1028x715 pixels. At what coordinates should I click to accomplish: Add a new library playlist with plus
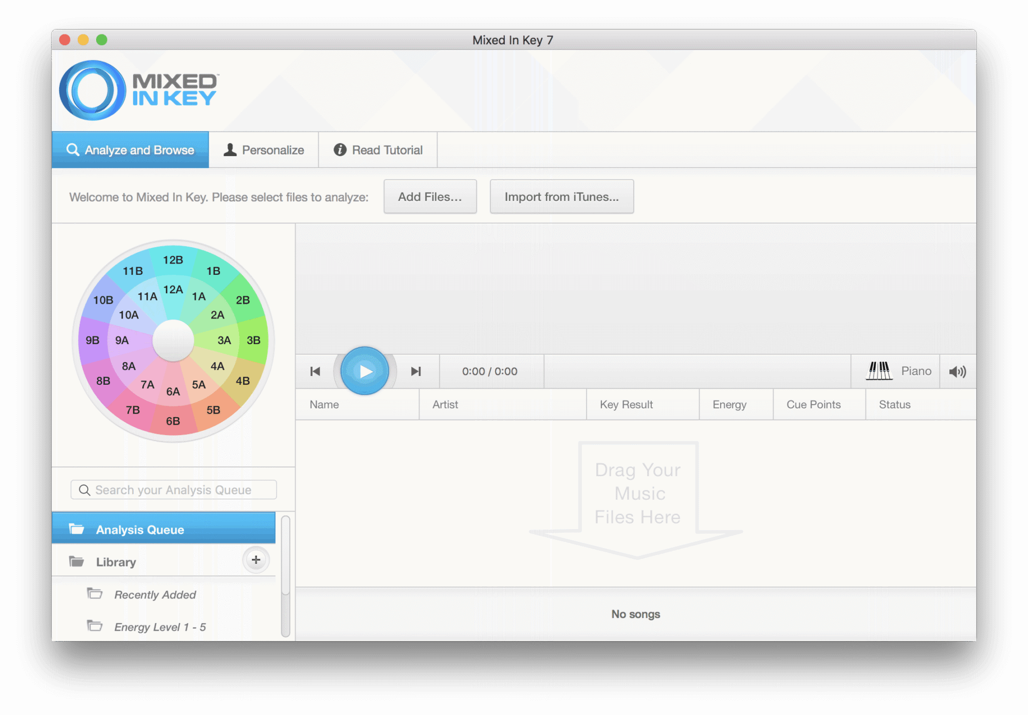click(256, 560)
